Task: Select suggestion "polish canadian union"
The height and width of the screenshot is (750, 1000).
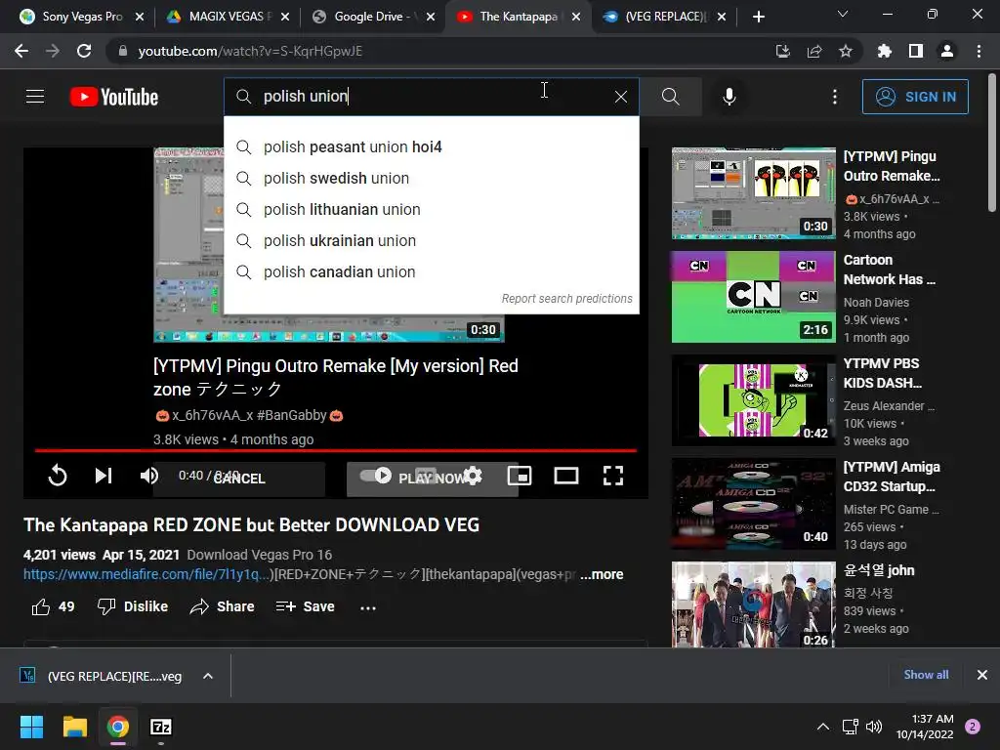Action: click(x=431, y=271)
